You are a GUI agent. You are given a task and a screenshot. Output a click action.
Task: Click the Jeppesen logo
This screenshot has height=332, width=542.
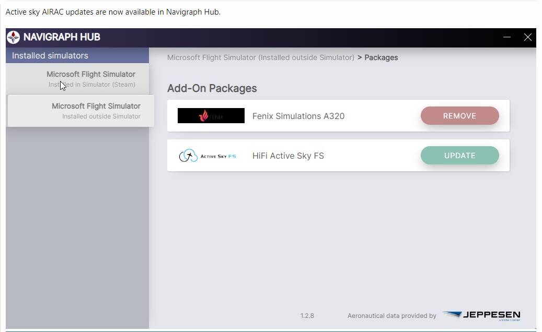coord(481,315)
